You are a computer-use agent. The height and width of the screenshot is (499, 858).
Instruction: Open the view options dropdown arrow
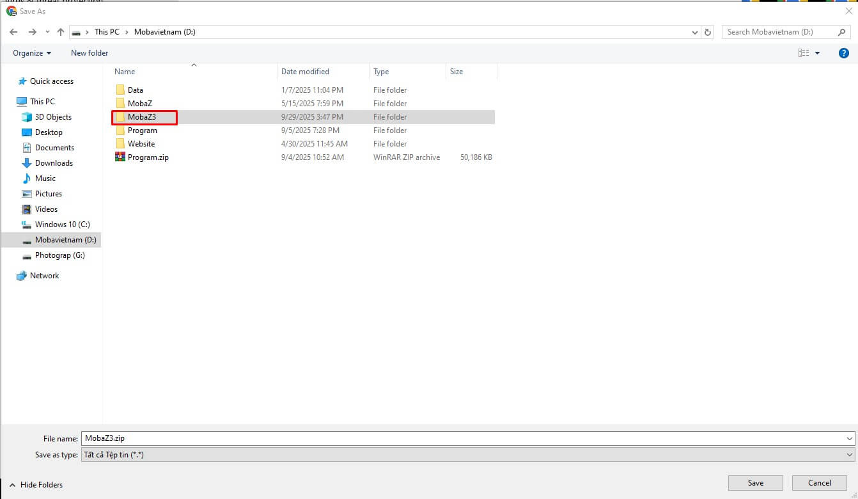click(817, 53)
